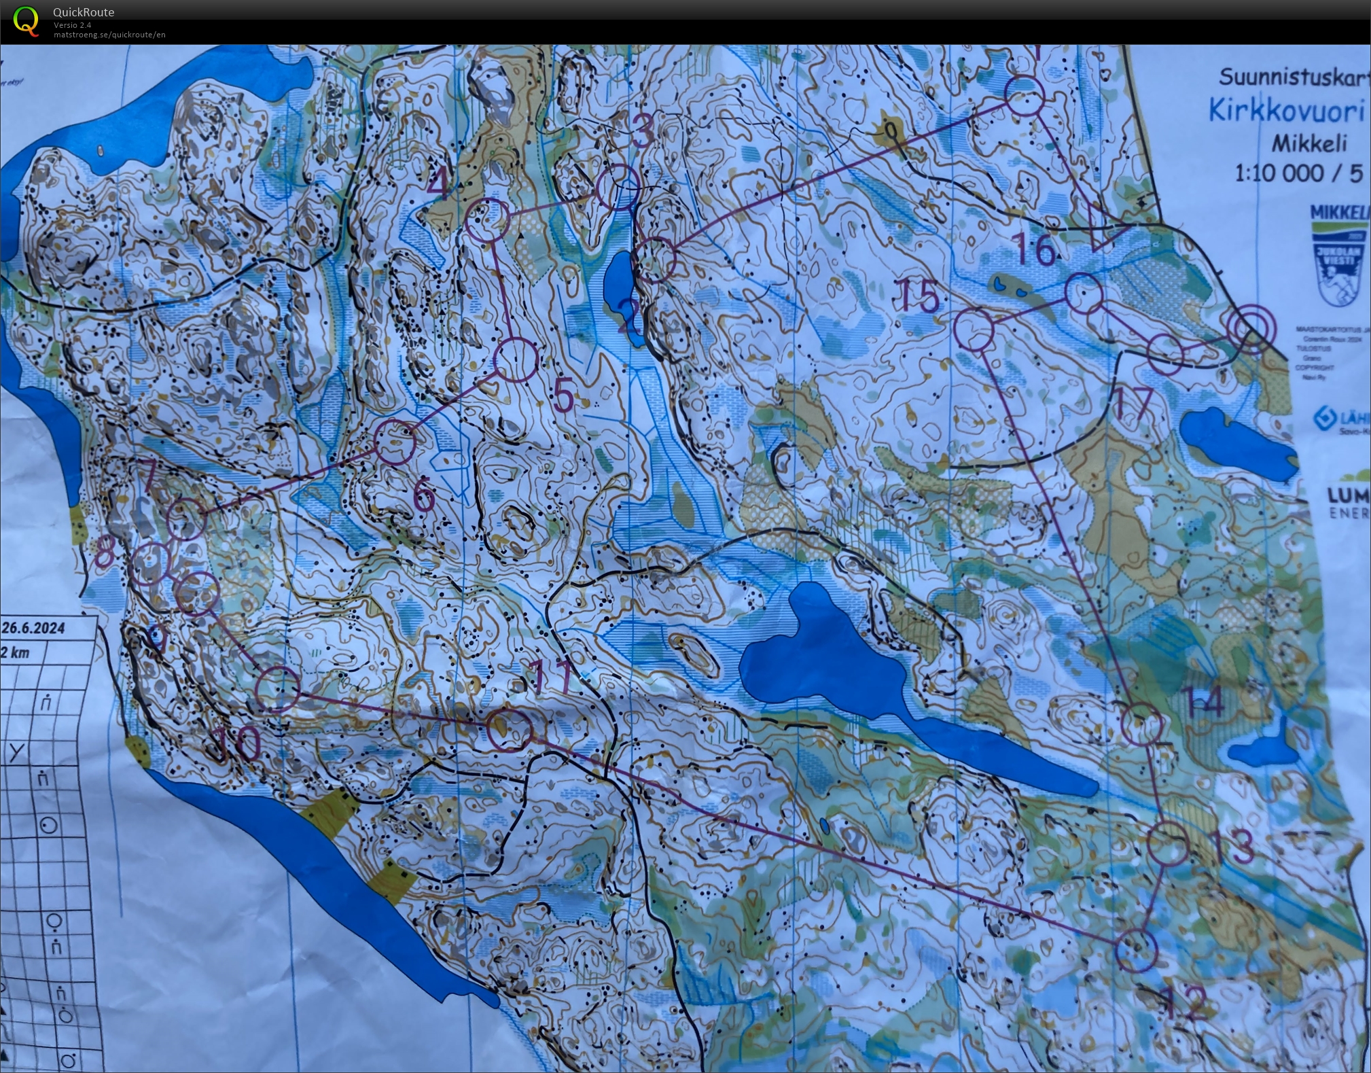1371x1073 pixels.
Task: Click control circle number 16
Action: pos(1084,294)
